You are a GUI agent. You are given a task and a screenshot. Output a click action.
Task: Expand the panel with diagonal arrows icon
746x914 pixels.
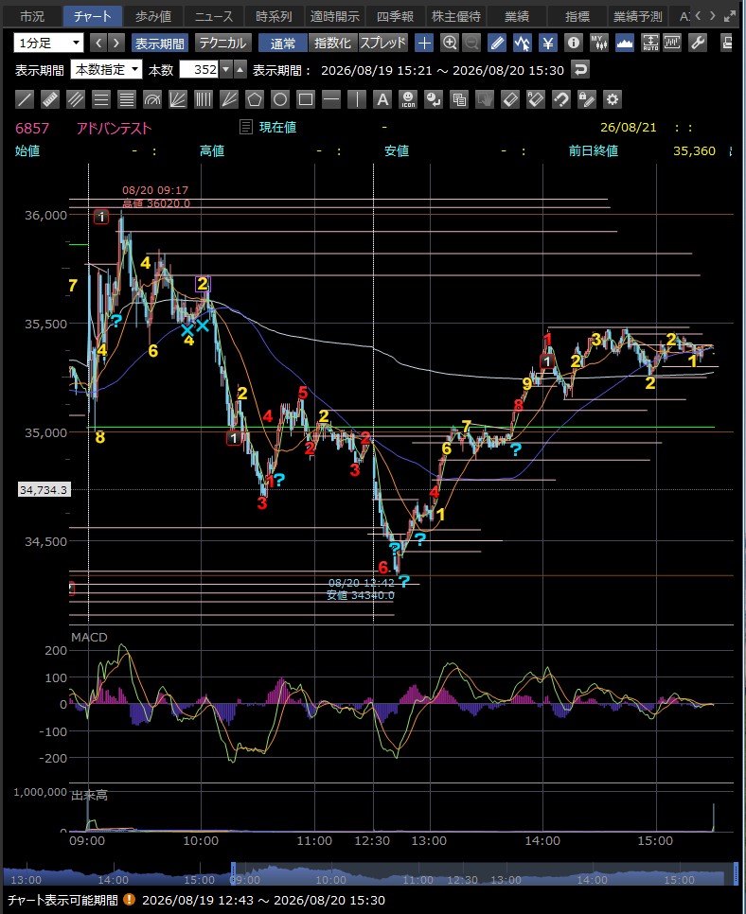[x=730, y=16]
